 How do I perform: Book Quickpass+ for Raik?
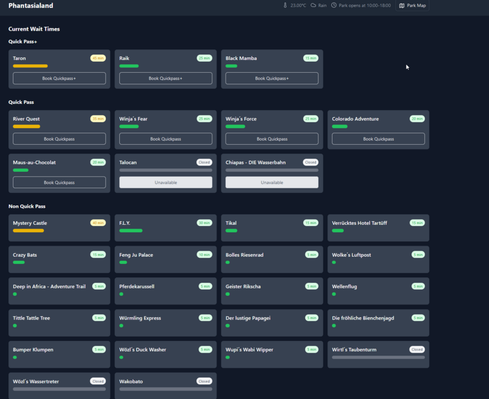(166, 78)
